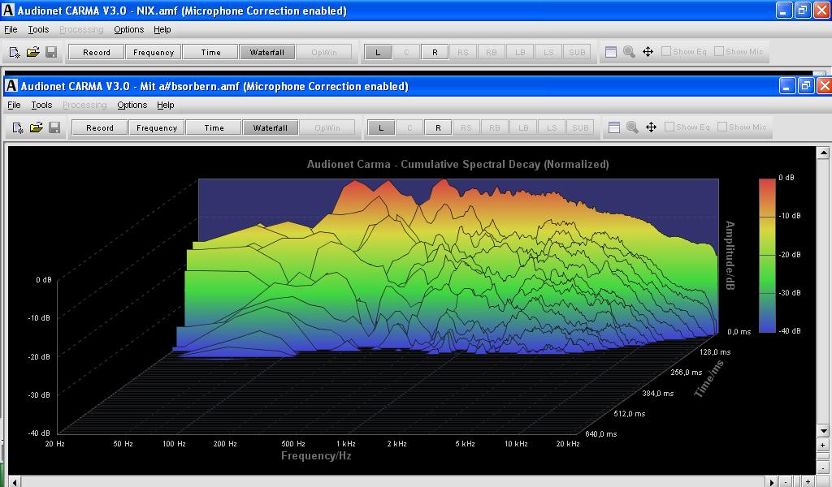
Task: Click the Record button in the Mit a#bsorbern window
Action: tap(100, 127)
